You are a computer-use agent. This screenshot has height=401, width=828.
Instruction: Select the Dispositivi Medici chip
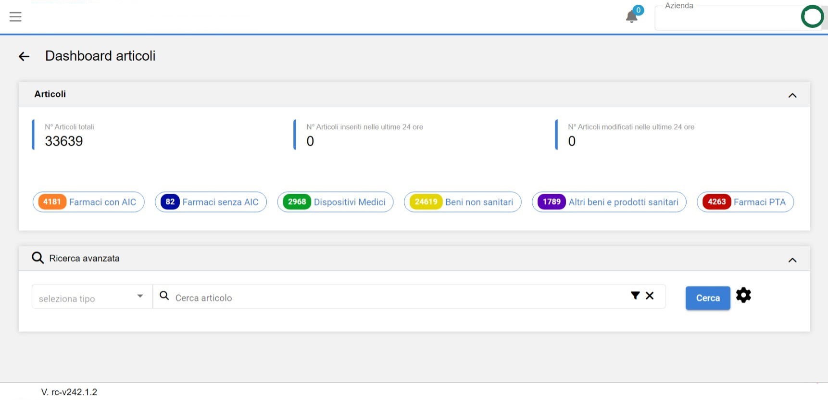[335, 202]
